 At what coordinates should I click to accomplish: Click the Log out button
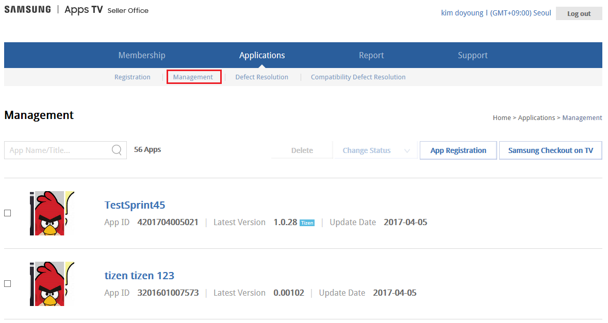coord(579,13)
